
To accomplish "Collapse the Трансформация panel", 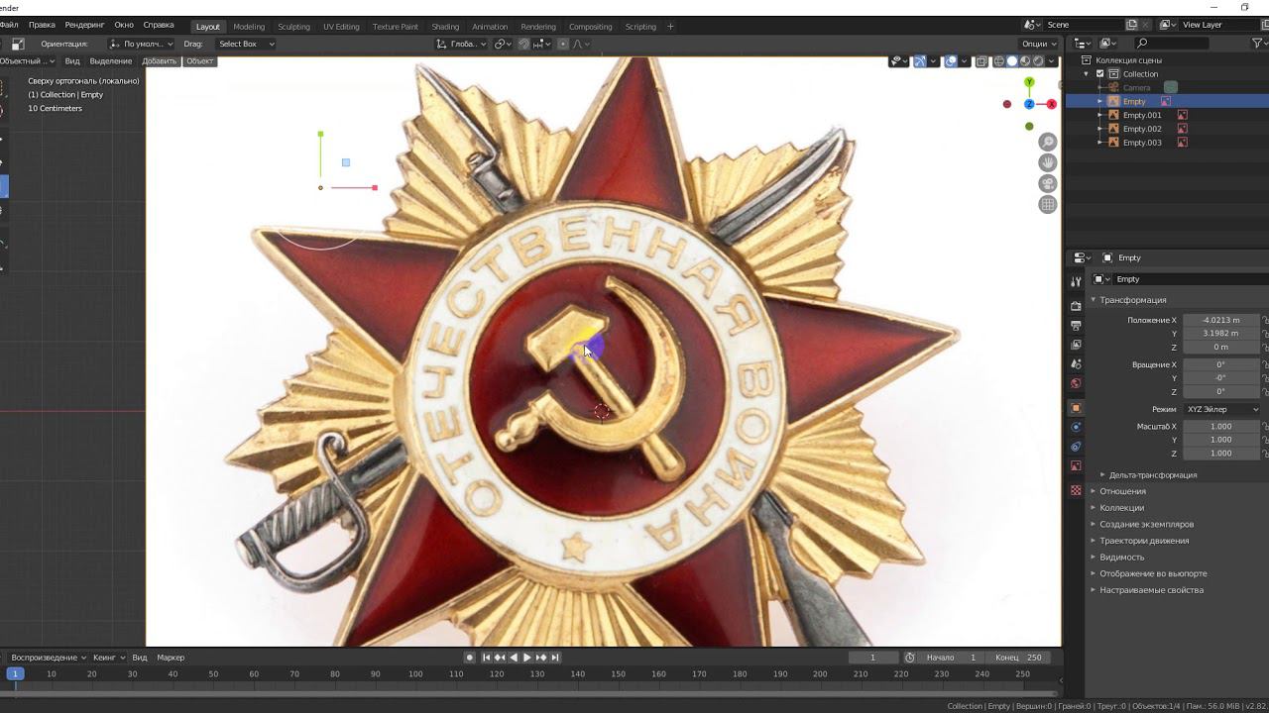I will tap(1132, 300).
